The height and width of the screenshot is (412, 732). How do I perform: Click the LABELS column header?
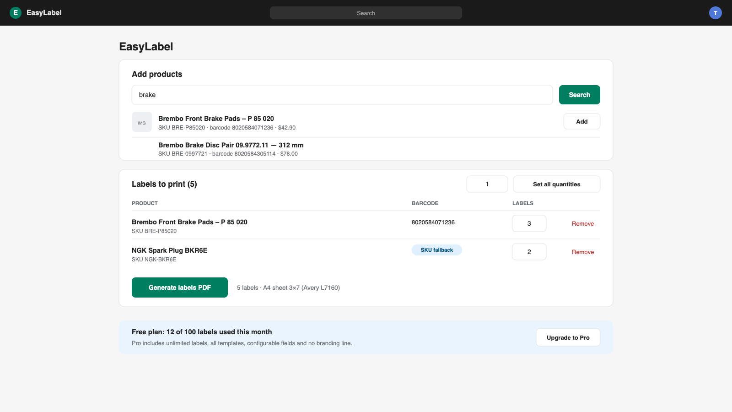pos(523,203)
